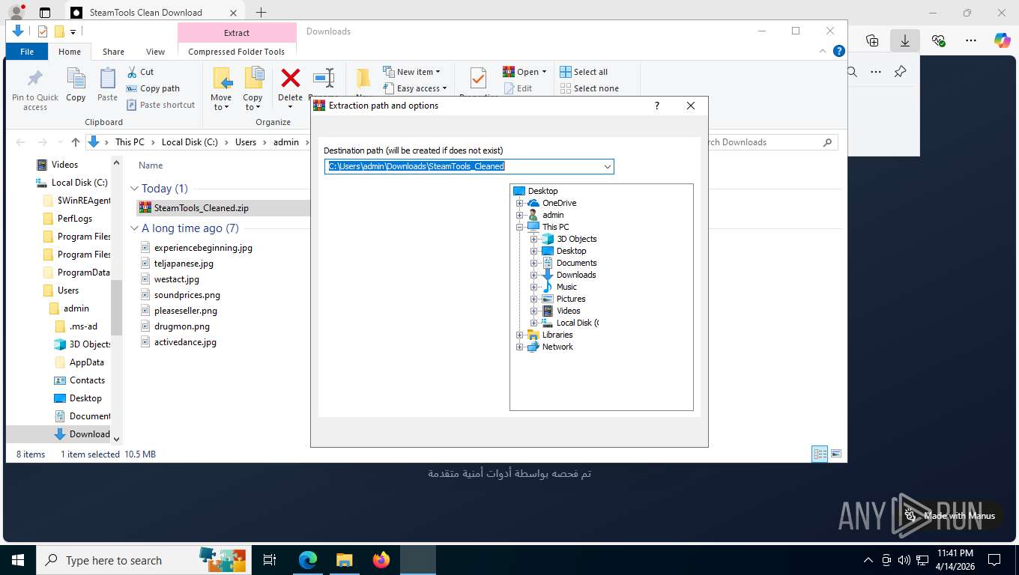Click the Select all option

click(584, 72)
